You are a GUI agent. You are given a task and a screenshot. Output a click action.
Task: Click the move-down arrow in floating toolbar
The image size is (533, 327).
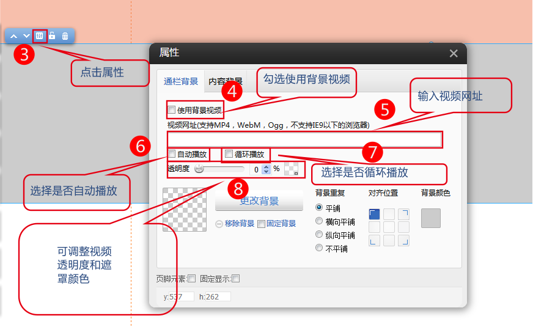tap(26, 36)
